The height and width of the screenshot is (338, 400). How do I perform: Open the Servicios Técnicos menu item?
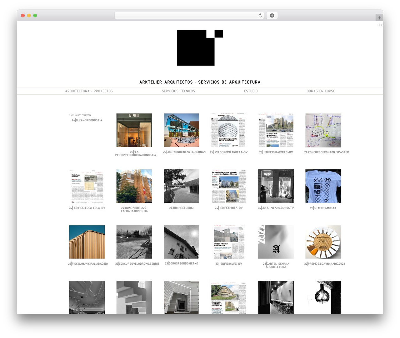coord(178,91)
